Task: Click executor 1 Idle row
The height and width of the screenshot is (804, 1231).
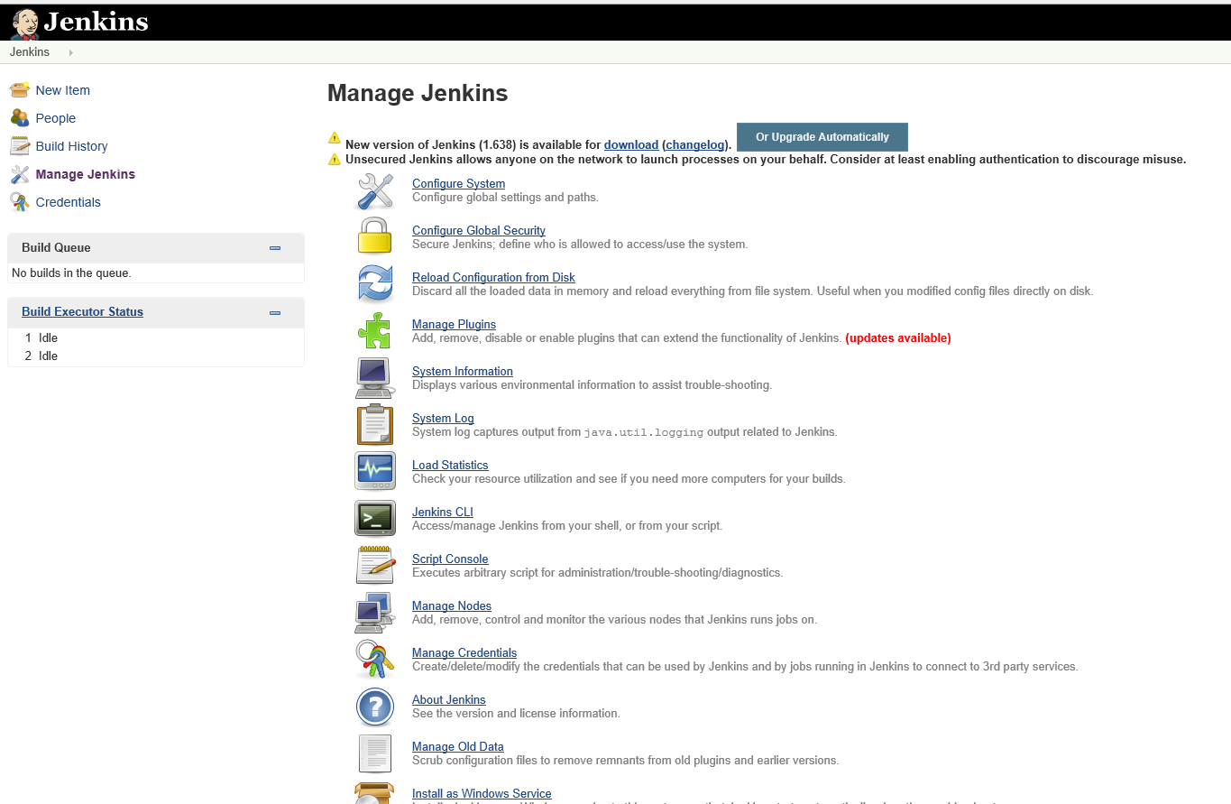Action: pyautogui.click(x=156, y=337)
